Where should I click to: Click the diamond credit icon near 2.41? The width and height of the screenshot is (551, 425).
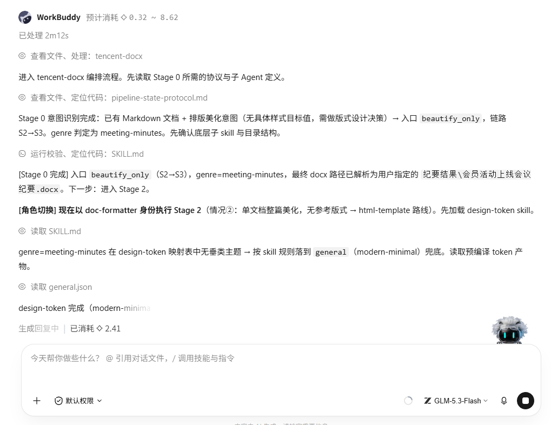(99, 328)
